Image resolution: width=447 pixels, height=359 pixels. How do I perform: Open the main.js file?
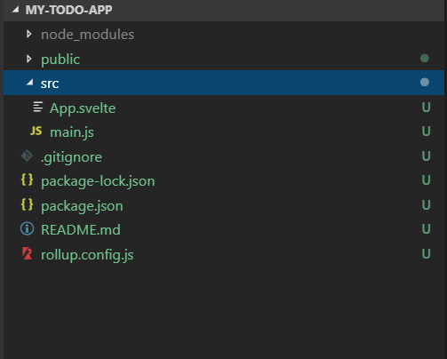point(72,132)
